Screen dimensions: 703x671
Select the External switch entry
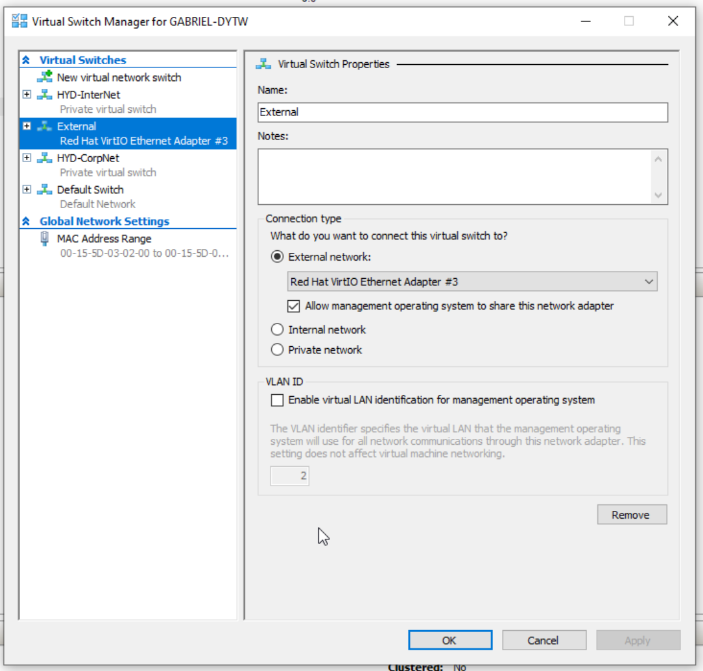coord(128,134)
